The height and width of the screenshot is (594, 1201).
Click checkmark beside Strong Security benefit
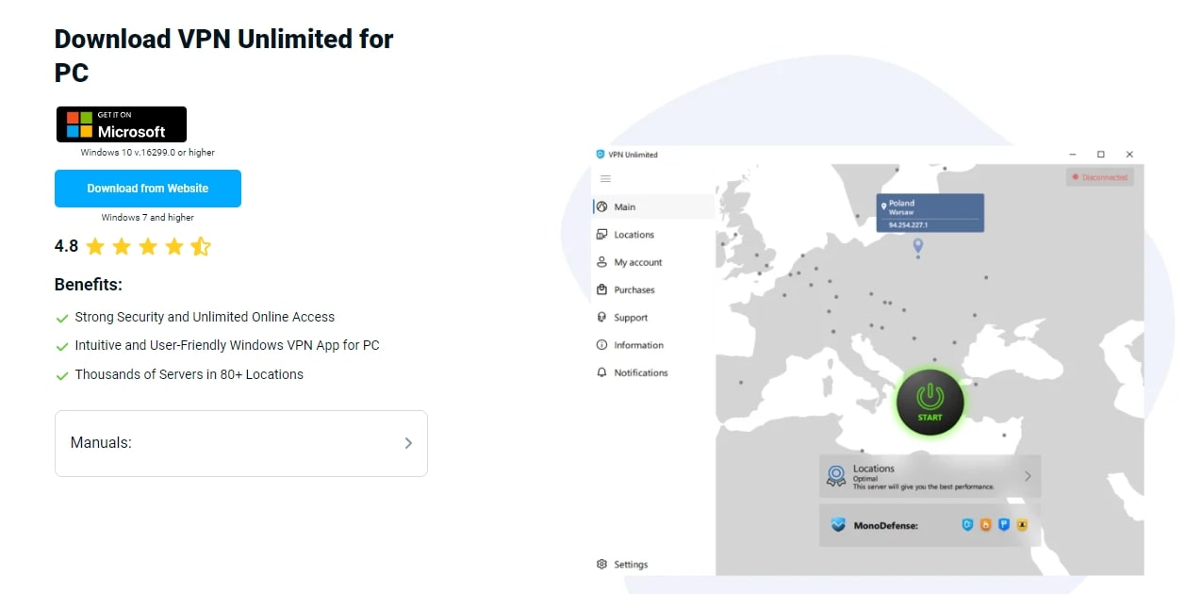click(62, 319)
